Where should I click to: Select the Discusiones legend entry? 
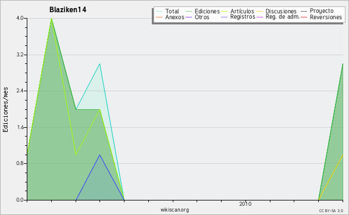[x=277, y=11]
